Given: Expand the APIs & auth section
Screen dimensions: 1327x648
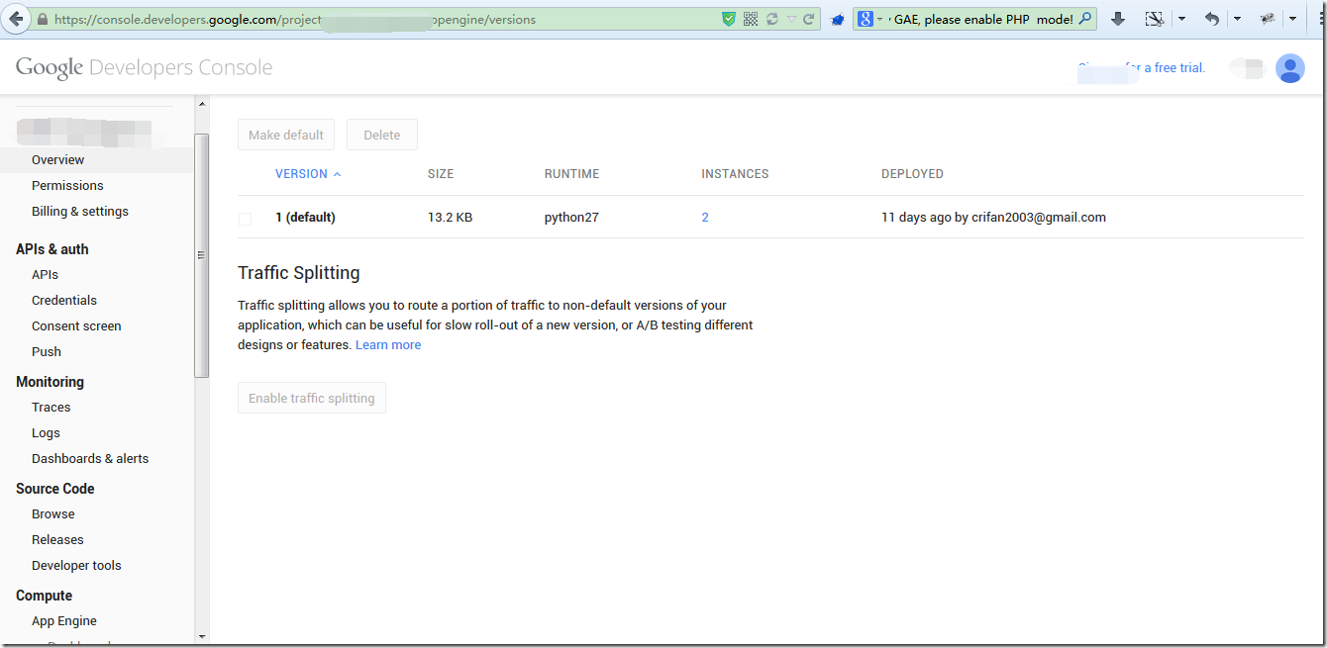Looking at the screenshot, I should tap(52, 249).
